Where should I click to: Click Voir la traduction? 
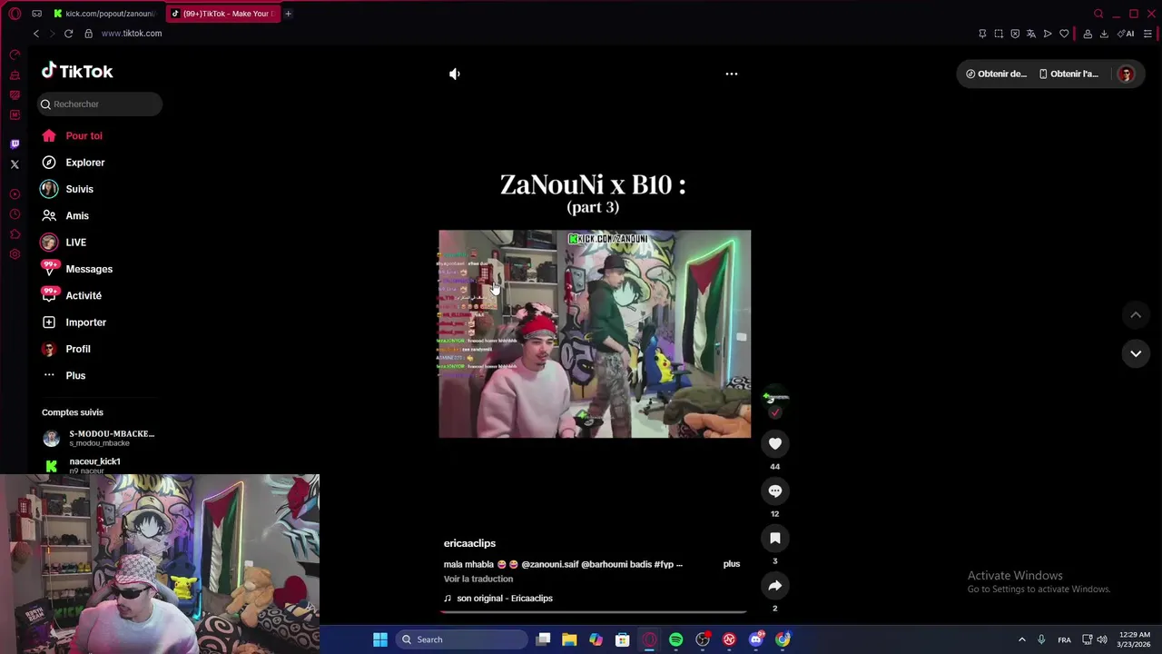click(x=478, y=579)
